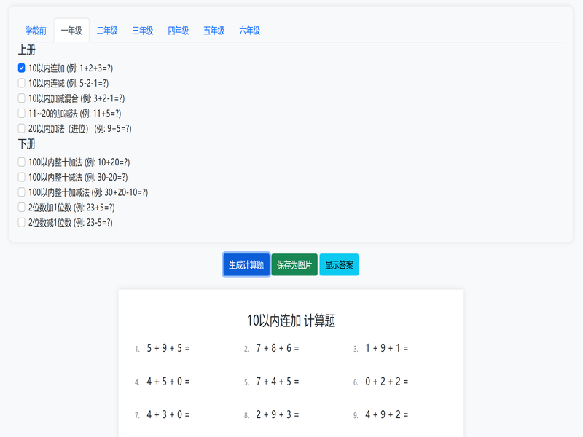
Task: Click problem 9: 4 + 9 + 2 =
Action: click(387, 414)
